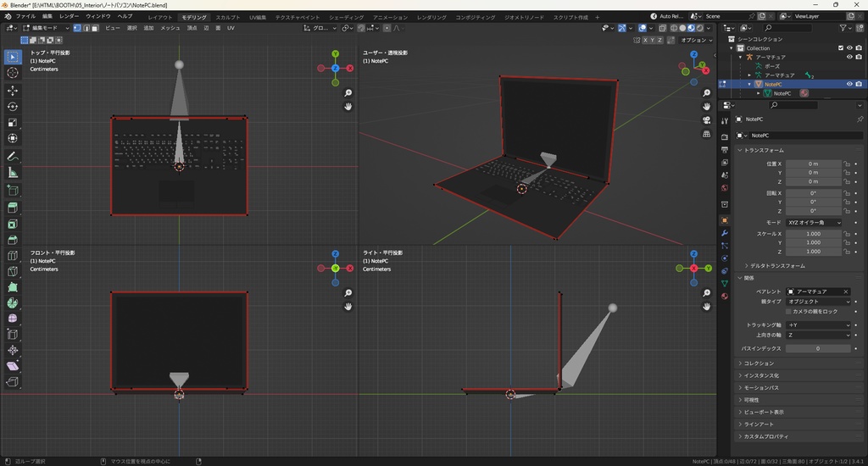Click the camera view icon in perspective viewport
This screenshot has height=466, width=868.
[x=706, y=120]
